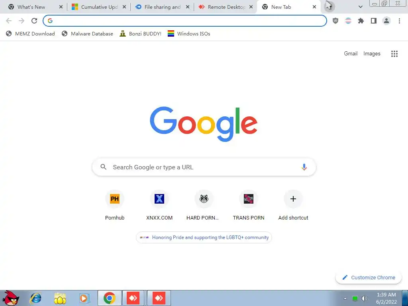Close the What's New tab
408x306 pixels.
[61, 7]
